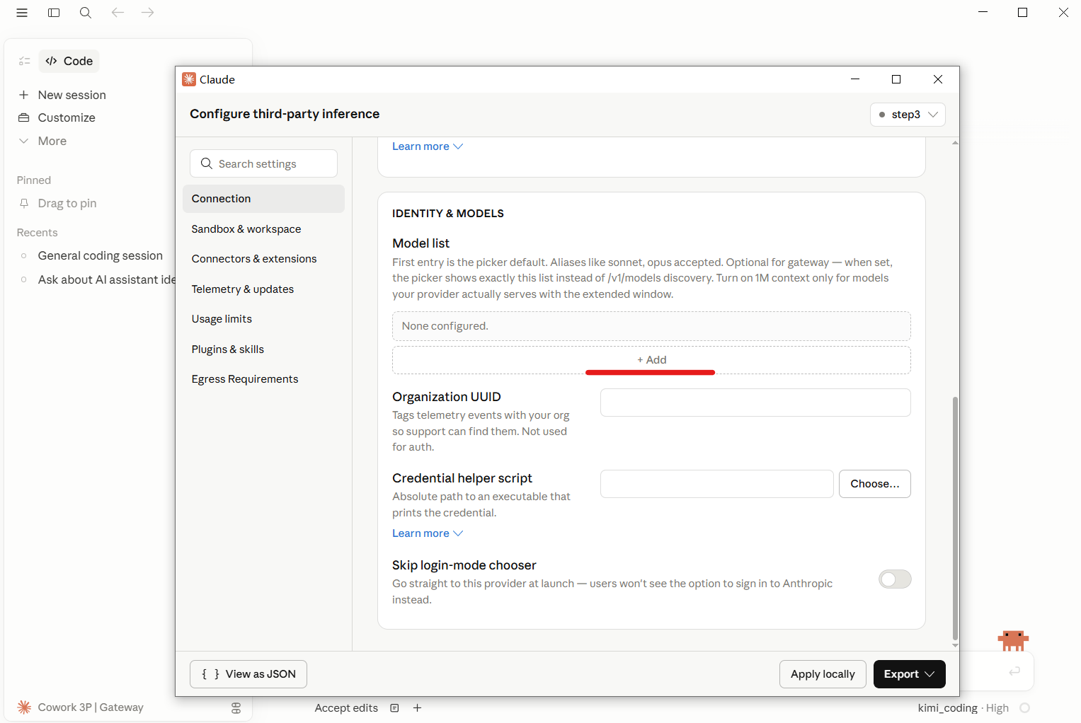Open Ask about AI assistant recent session
Viewport: 1081px width, 723px height.
(106, 279)
